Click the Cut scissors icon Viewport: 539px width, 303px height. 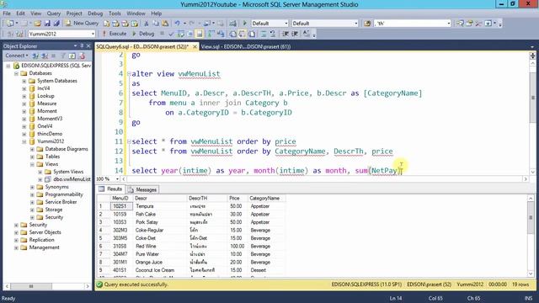coord(147,24)
